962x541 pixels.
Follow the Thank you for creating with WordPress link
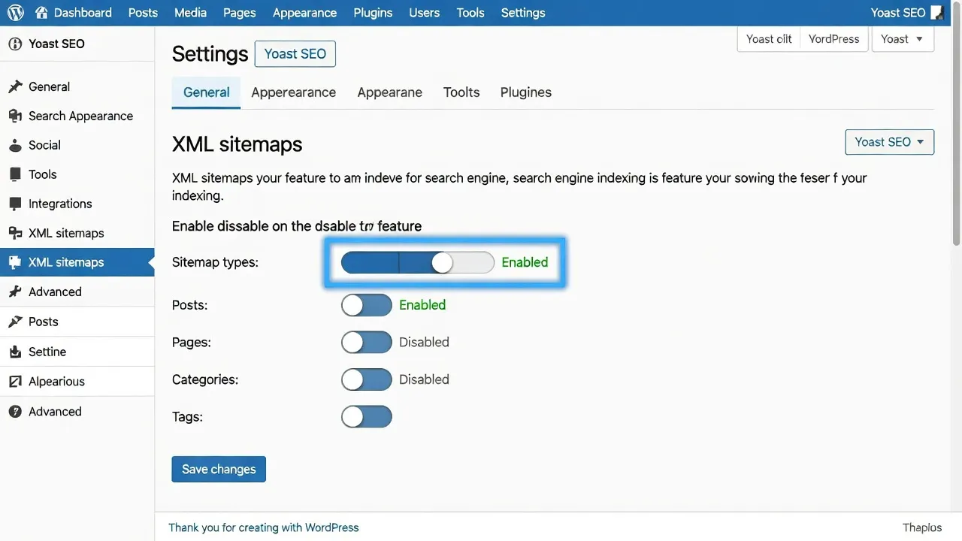click(x=264, y=527)
